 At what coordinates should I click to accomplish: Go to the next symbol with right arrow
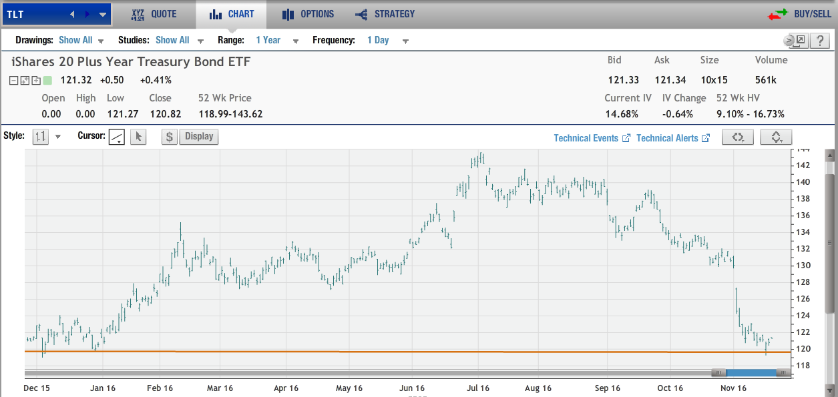(x=87, y=14)
